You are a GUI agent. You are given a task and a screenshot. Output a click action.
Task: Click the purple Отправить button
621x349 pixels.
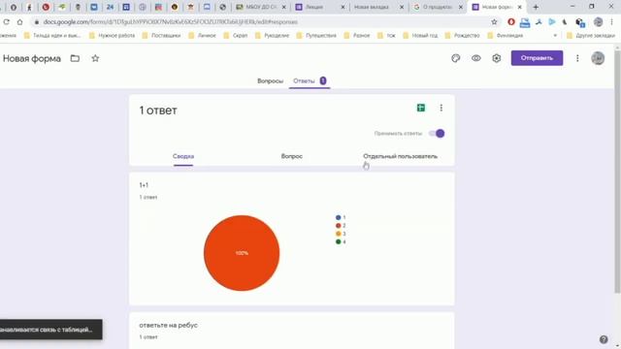[x=537, y=58]
